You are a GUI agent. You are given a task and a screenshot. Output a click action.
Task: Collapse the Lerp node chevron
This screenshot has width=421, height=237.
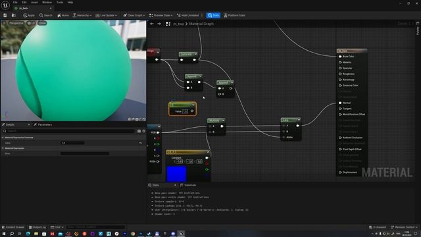(299, 120)
